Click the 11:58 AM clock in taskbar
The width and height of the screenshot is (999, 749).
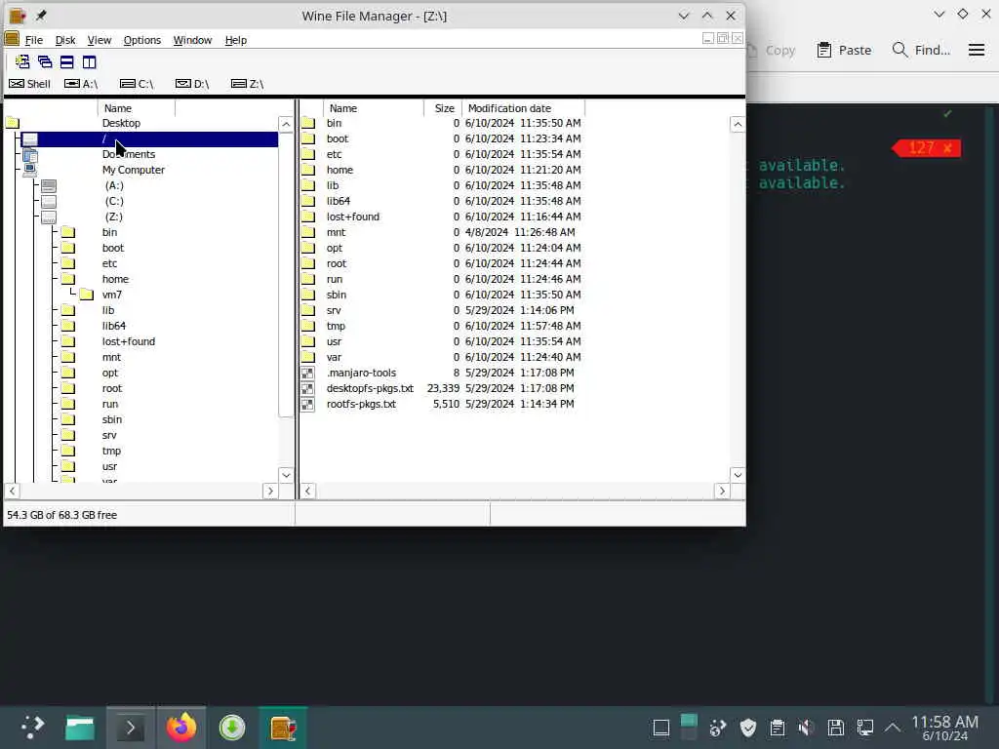pos(944,722)
